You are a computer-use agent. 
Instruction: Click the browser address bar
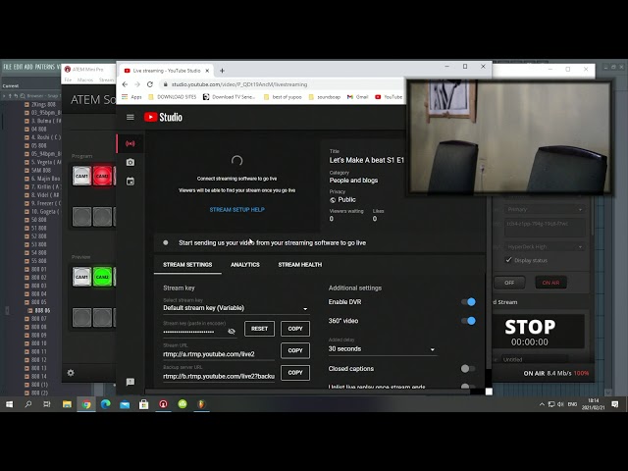(x=281, y=84)
